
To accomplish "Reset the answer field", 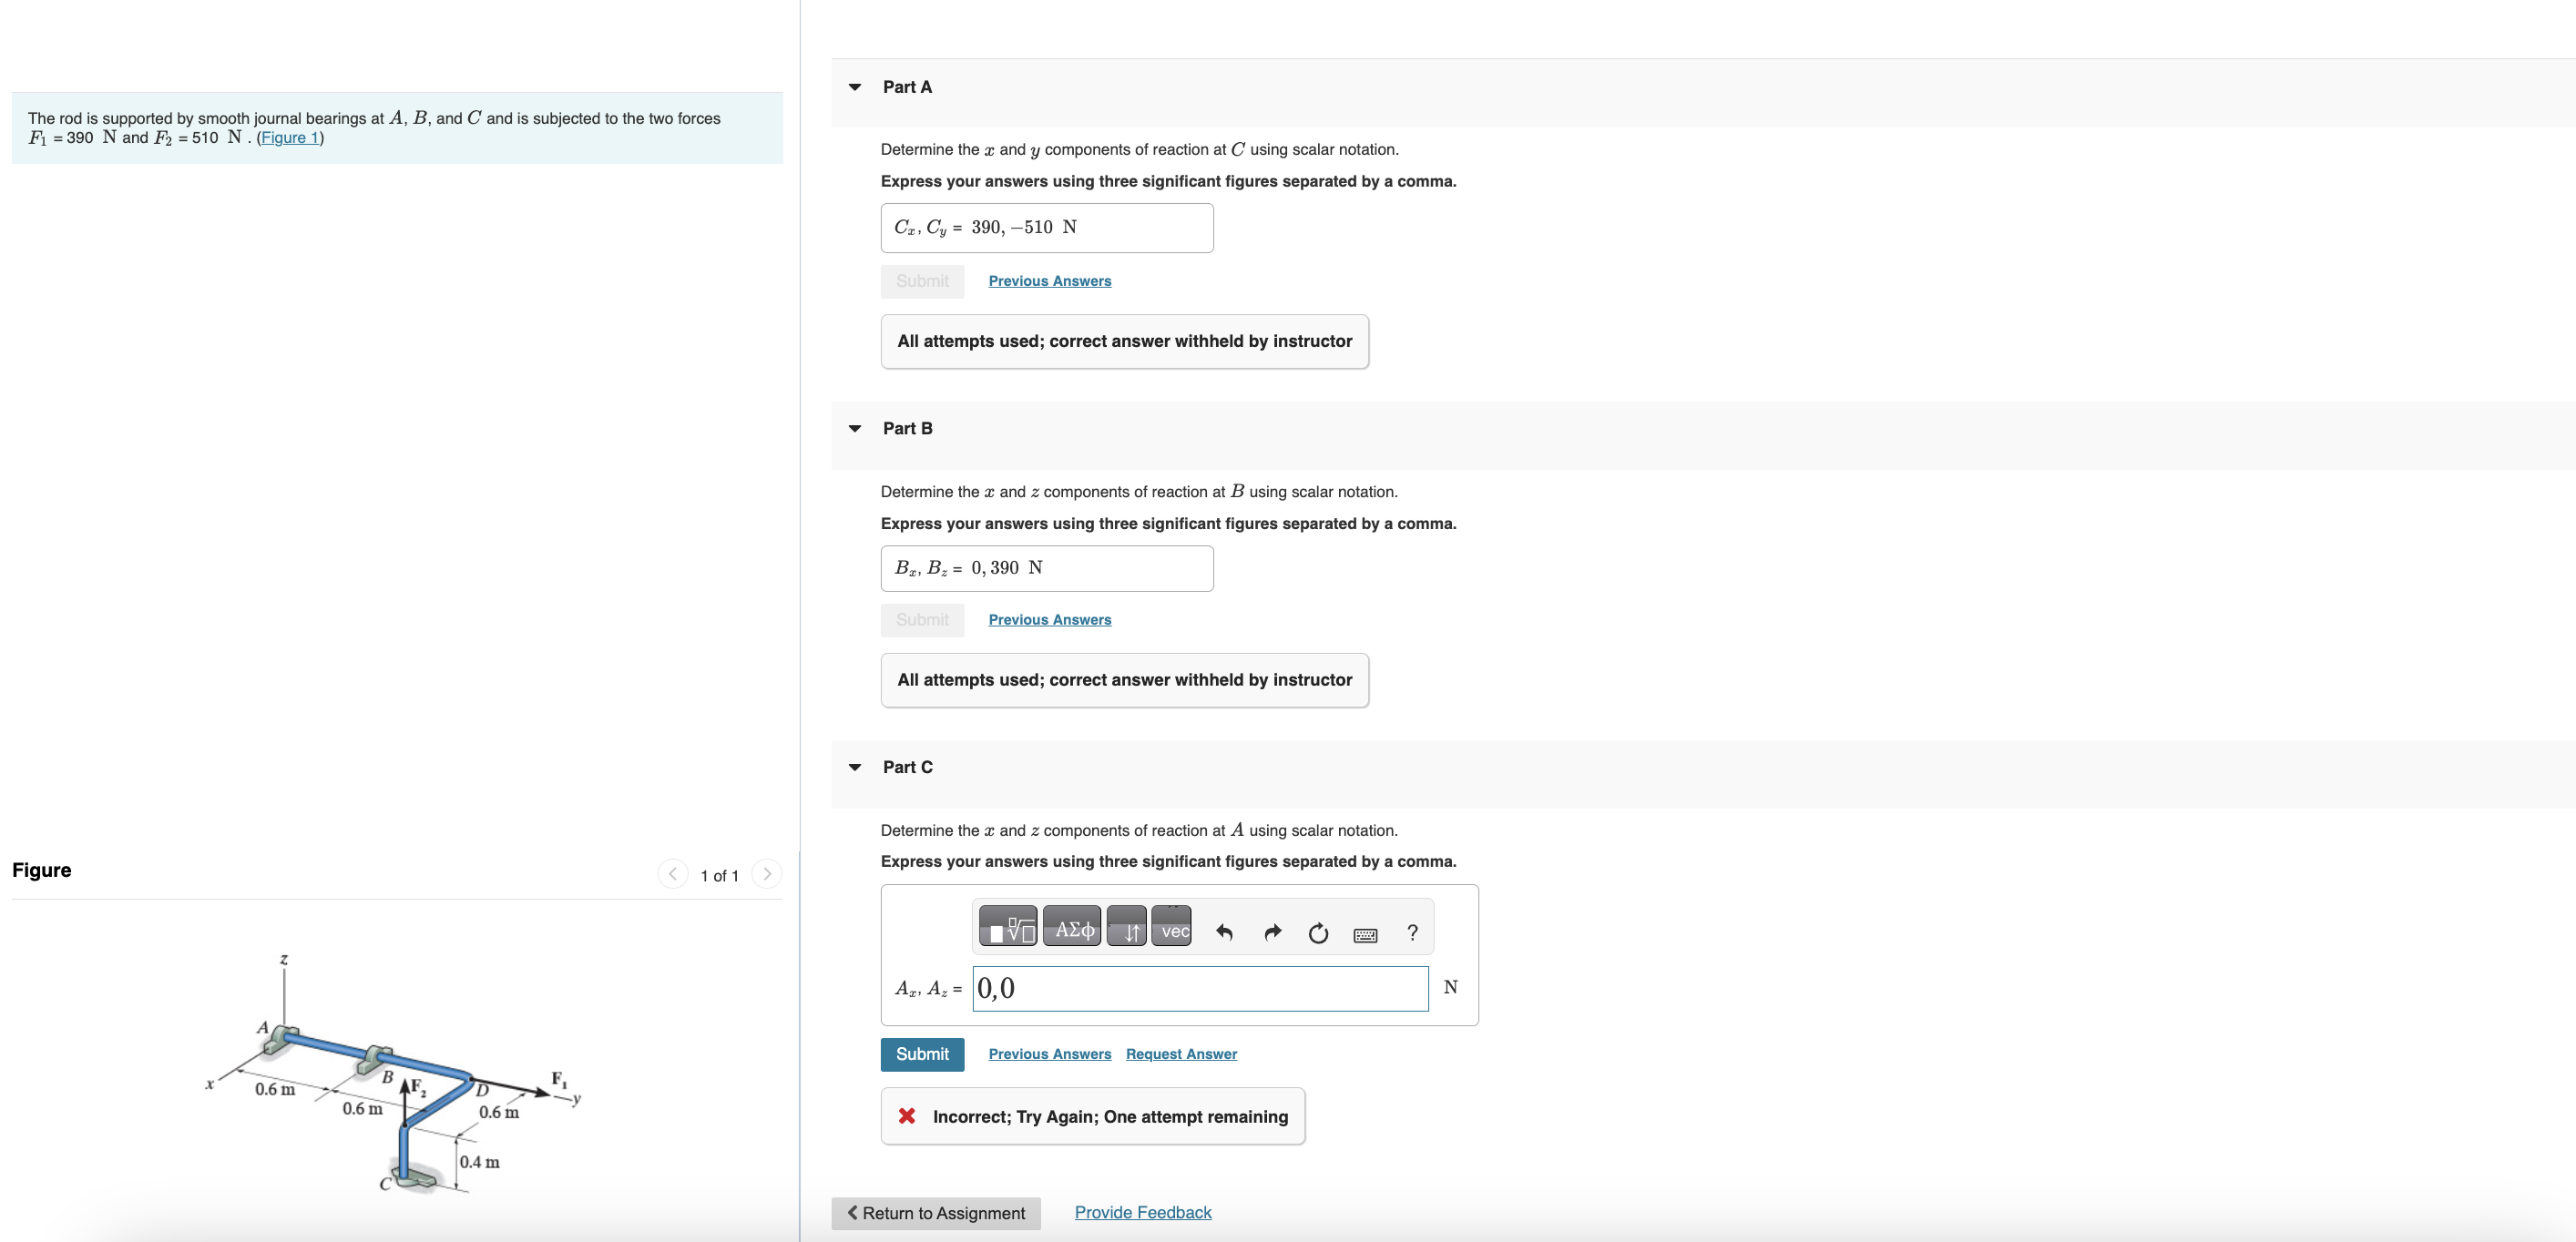I will 1318,932.
